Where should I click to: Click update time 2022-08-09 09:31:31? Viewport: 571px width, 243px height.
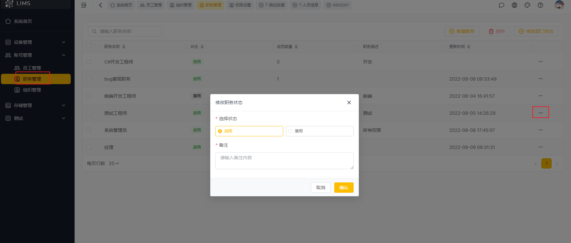472,147
